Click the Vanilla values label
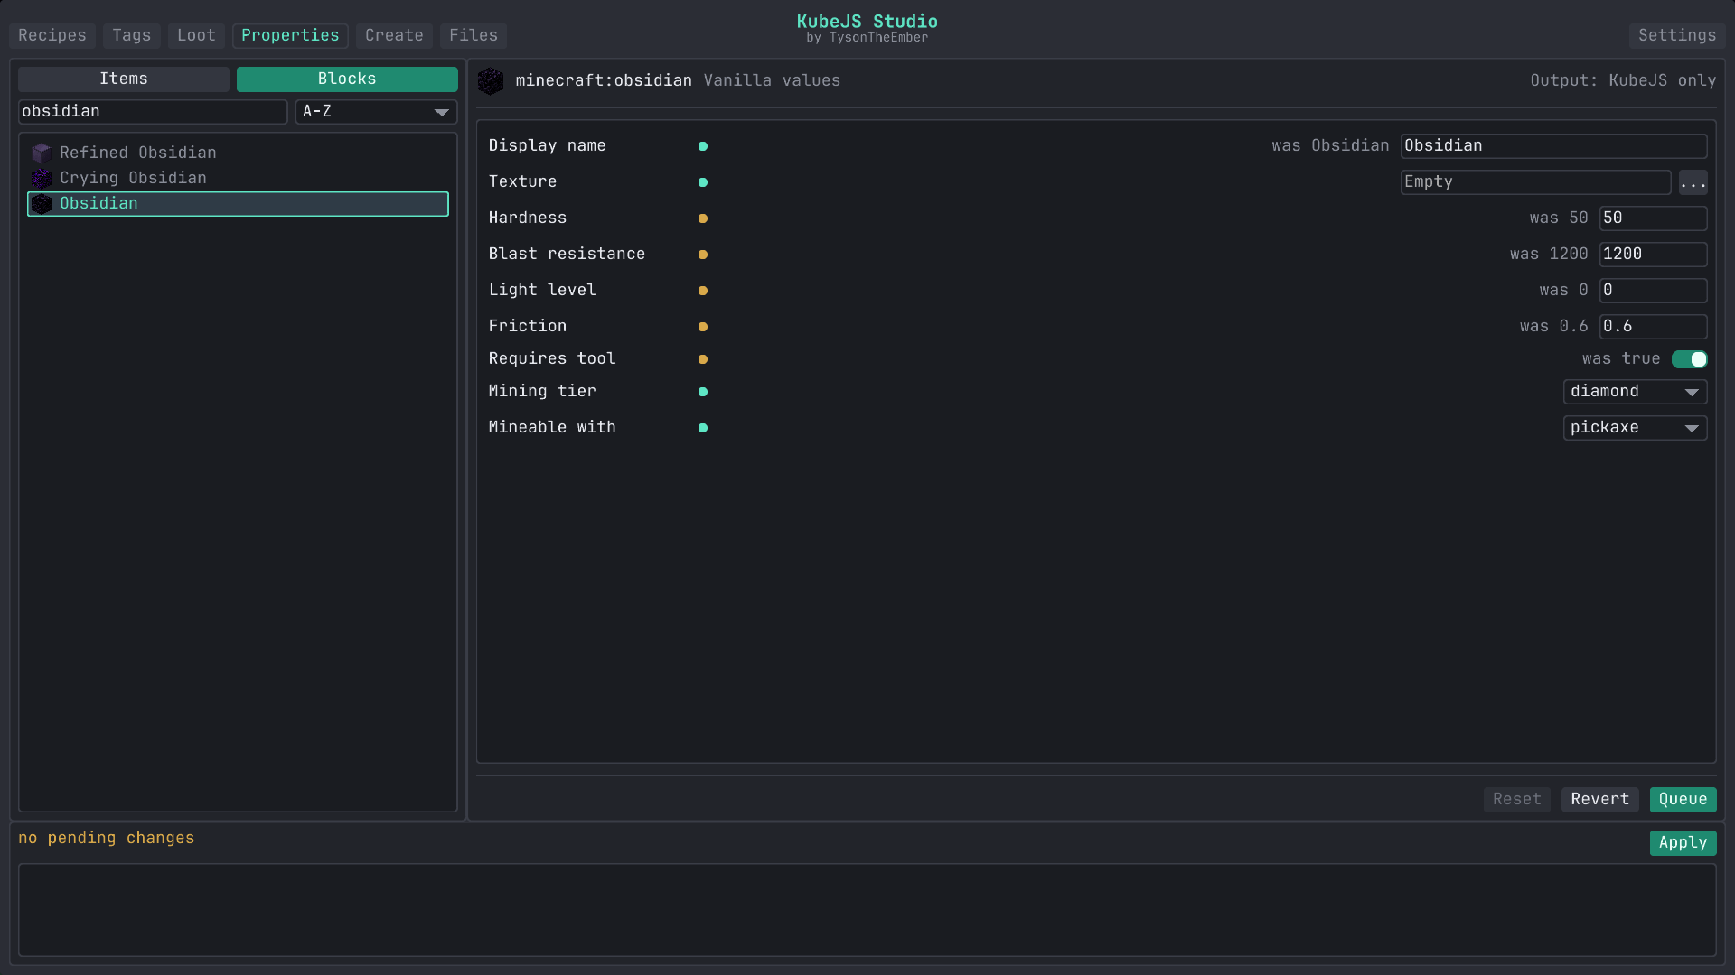1735x975 pixels. pos(772,80)
